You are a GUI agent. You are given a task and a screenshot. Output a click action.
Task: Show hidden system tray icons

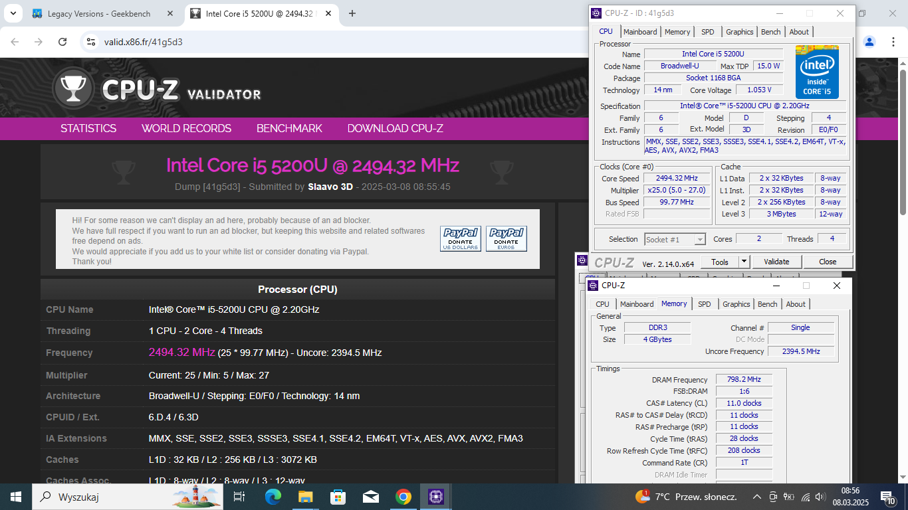pyautogui.click(x=756, y=497)
